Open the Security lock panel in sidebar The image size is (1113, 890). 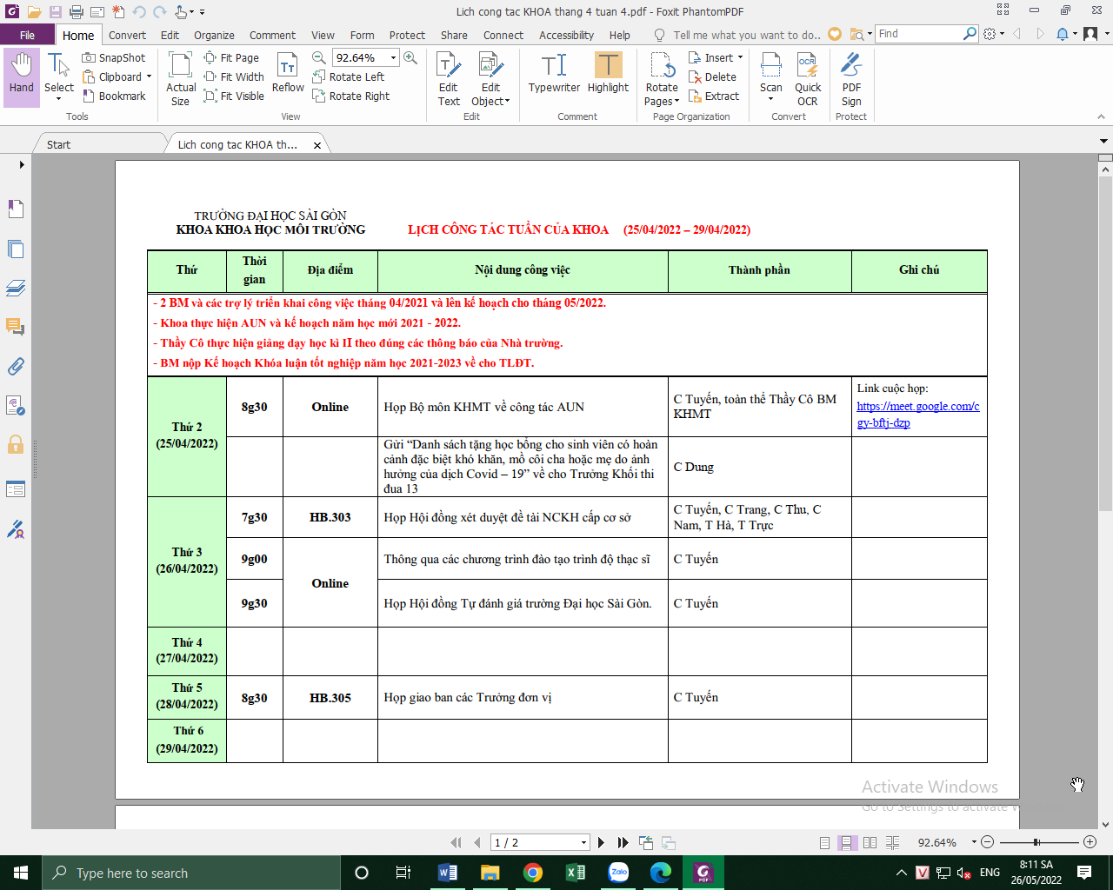click(16, 445)
